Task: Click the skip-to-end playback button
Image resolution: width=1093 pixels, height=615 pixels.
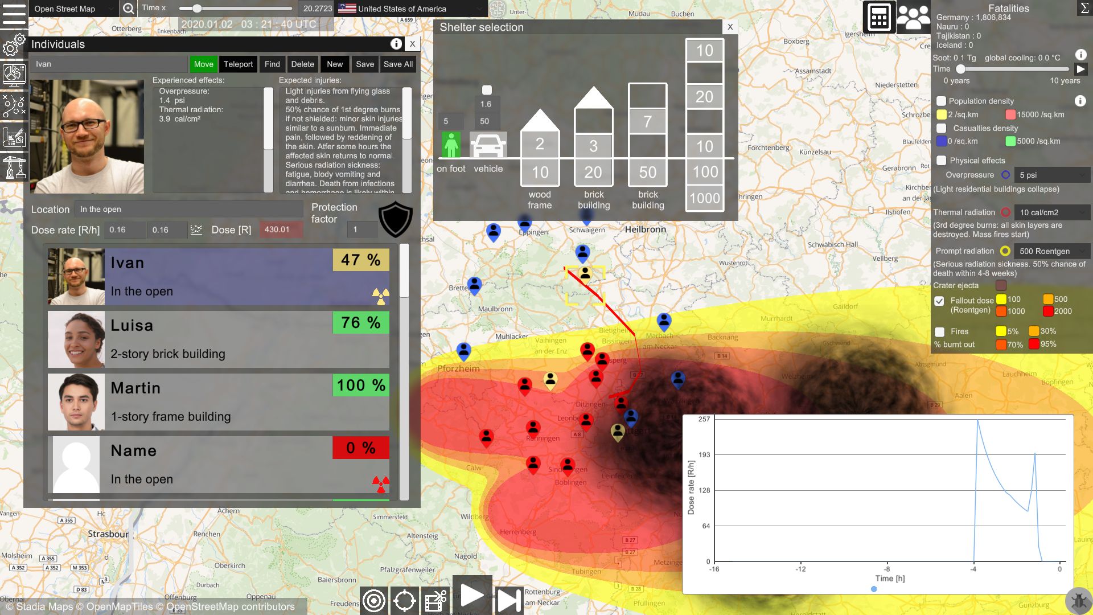Action: [x=509, y=601]
